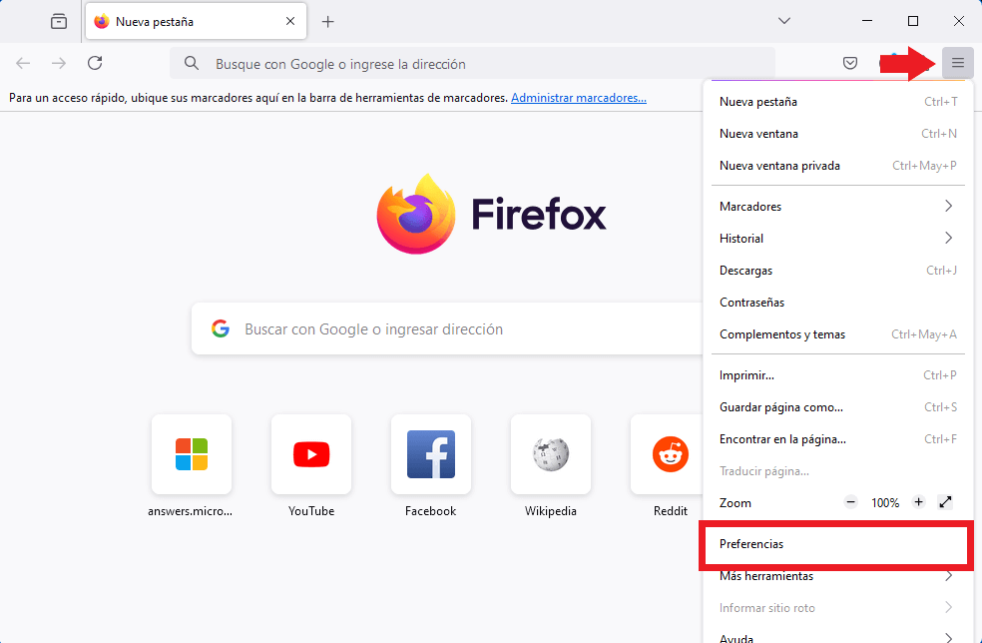
Task: Open Complementos y temas
Action: 838,334
